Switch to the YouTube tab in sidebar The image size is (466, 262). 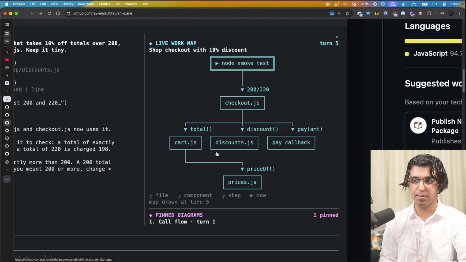7,60
